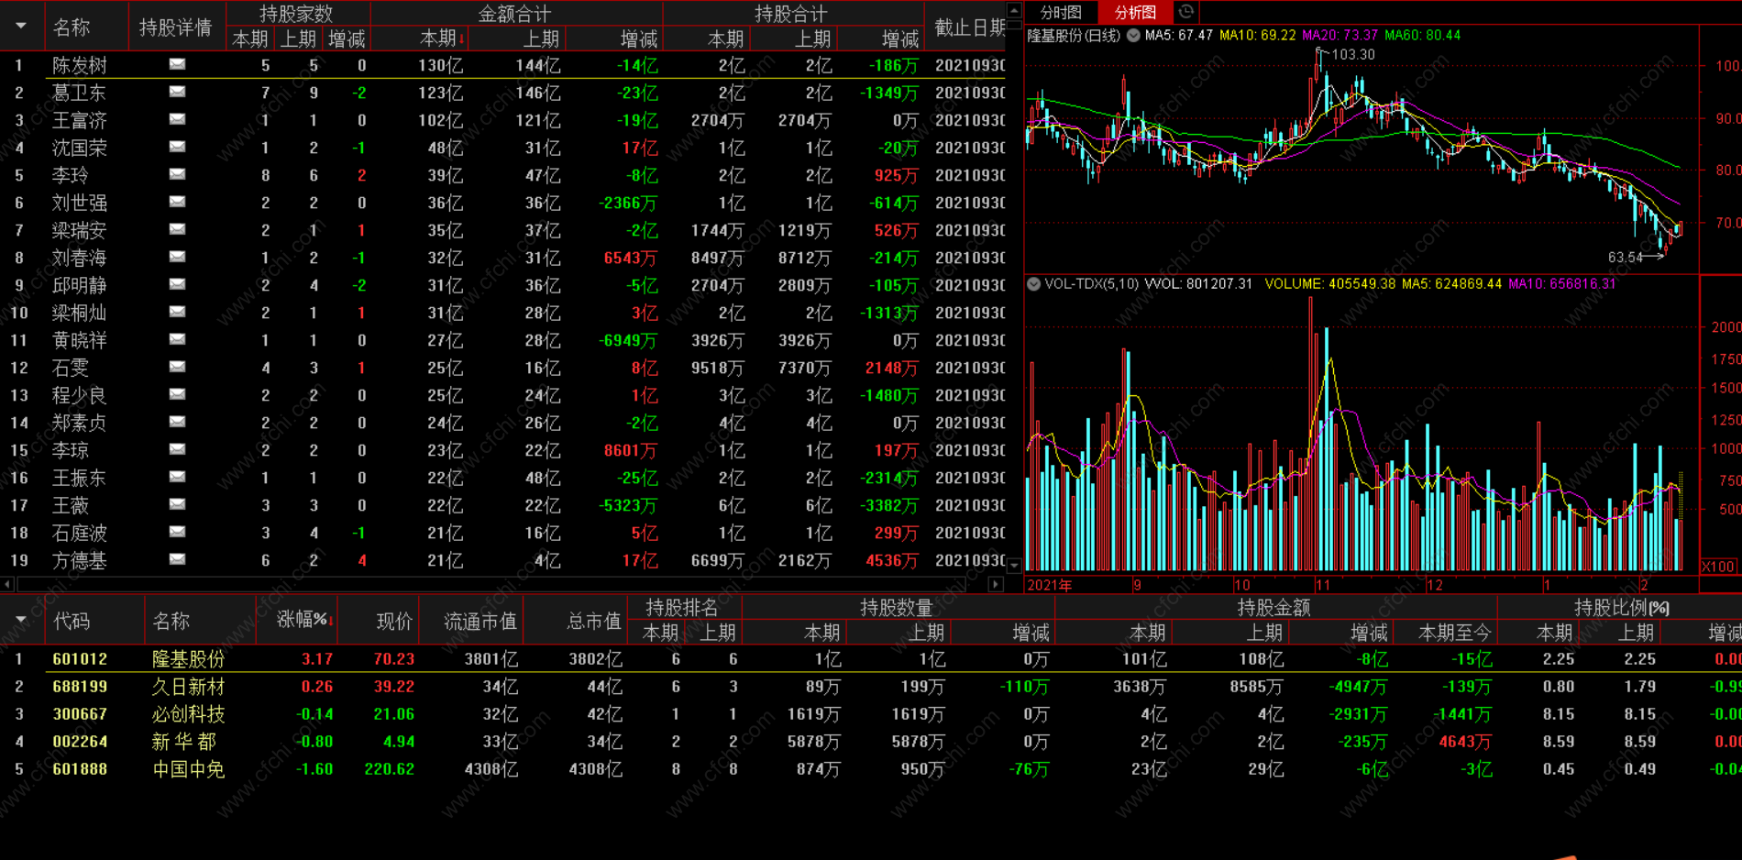The height and width of the screenshot is (860, 1742).
Task: Sort stock table by 涨幅% column
Action: click(303, 621)
